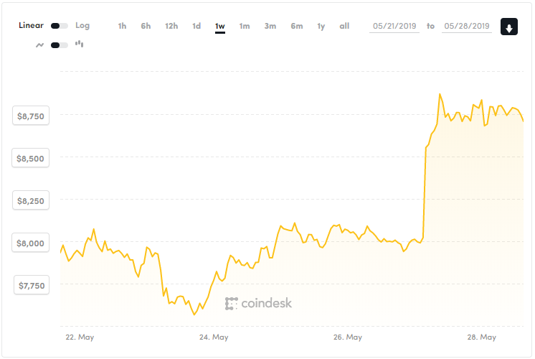
Task: Click the CoinDesk watermark logo
Action: [259, 304]
